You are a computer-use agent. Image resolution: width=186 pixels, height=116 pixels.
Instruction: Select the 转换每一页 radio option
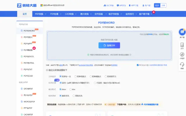tap(60, 76)
